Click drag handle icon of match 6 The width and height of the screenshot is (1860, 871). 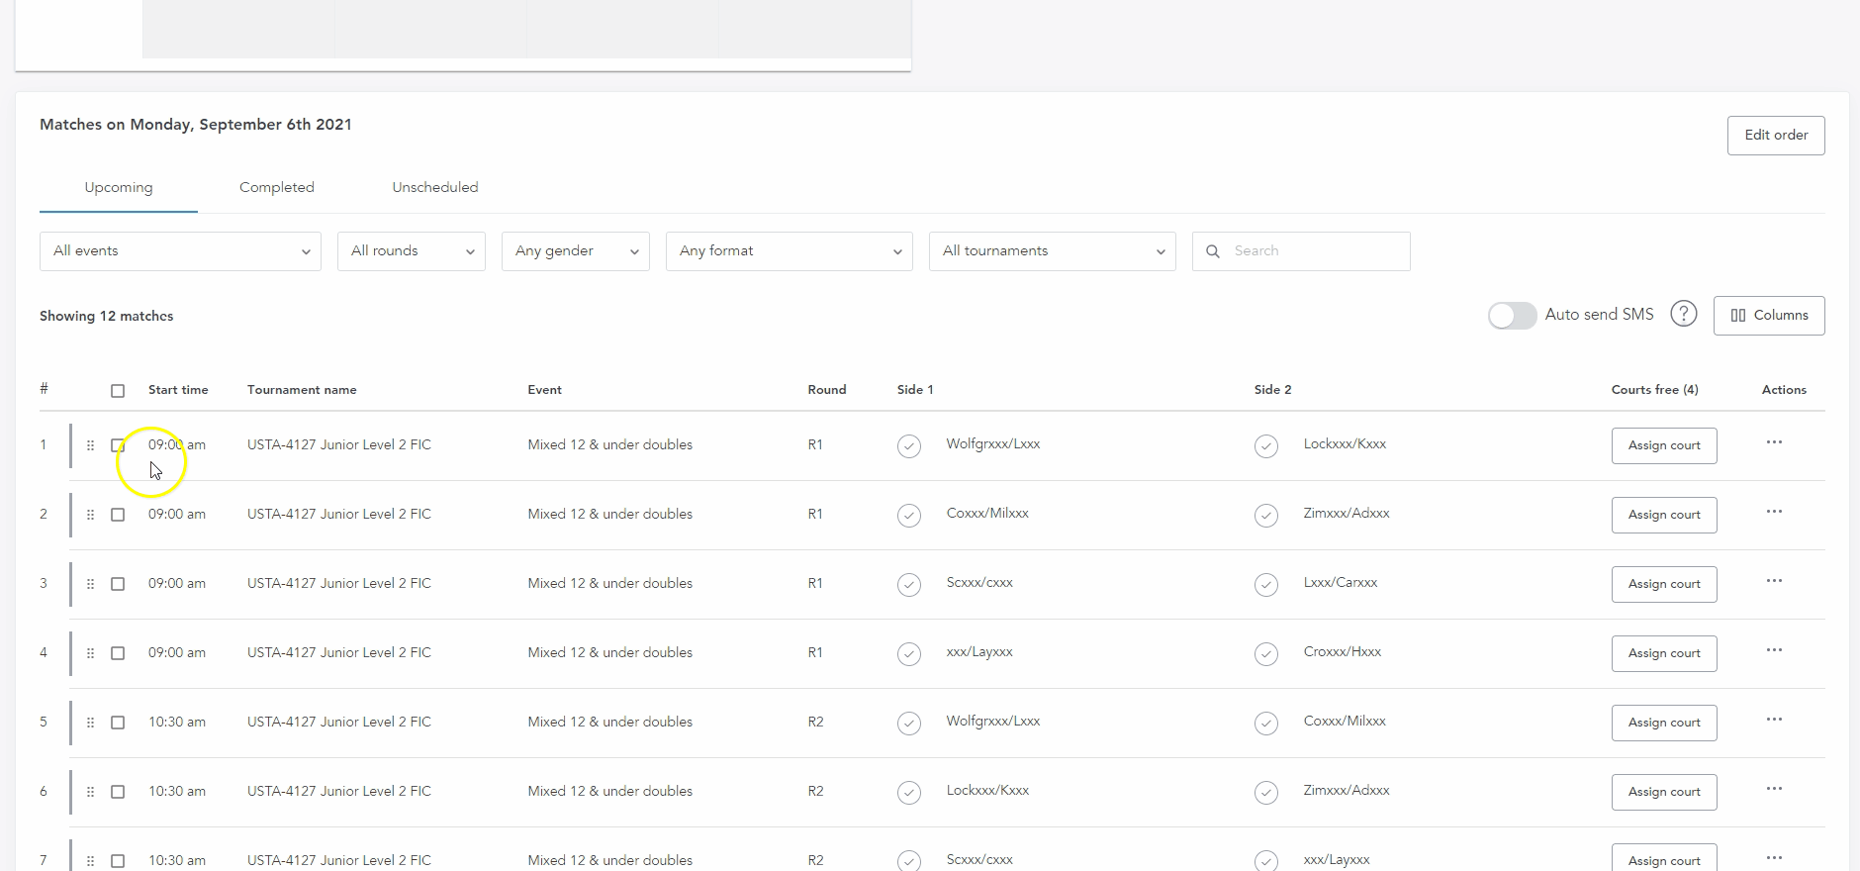[x=90, y=792]
